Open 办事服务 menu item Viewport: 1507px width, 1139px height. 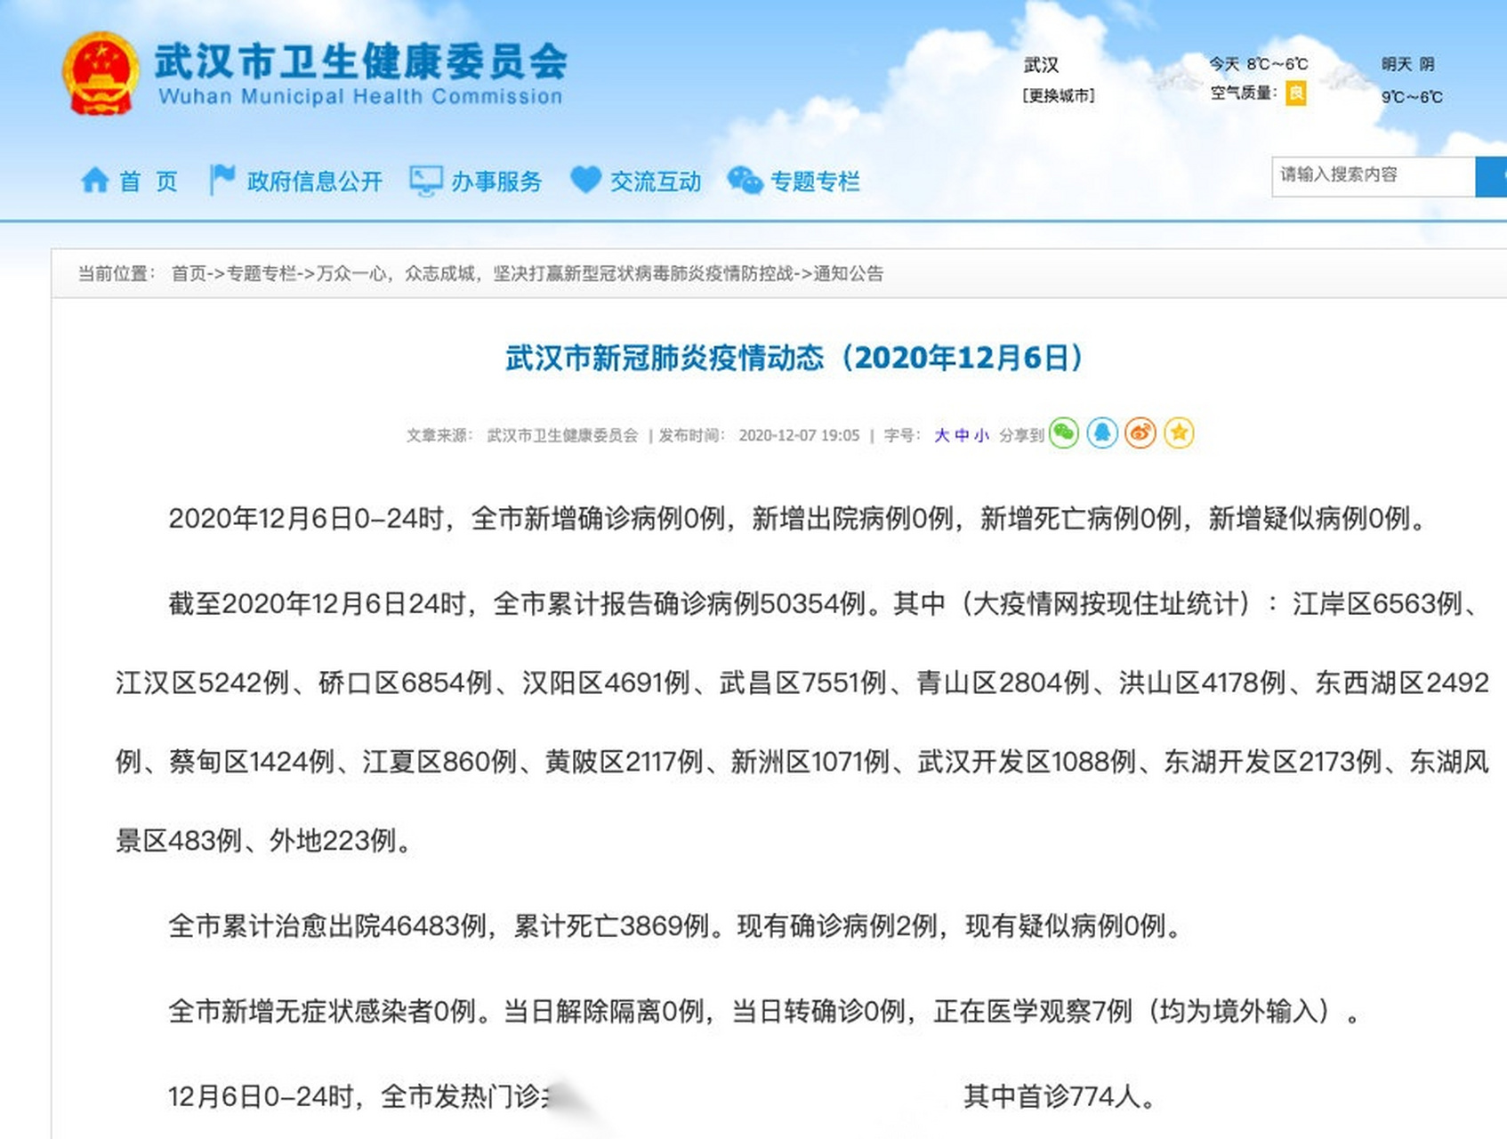pos(496,182)
